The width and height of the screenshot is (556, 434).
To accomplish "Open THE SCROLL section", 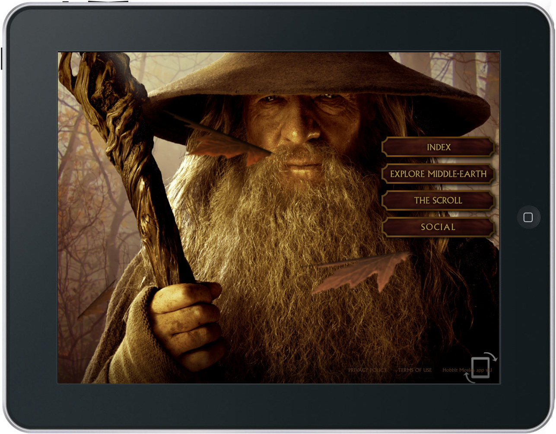I will pos(438,201).
